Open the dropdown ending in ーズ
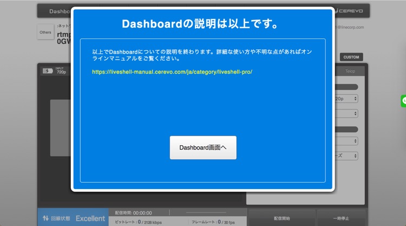Image resolution: width=406 pixels, height=226 pixels. pyautogui.click(x=346, y=156)
